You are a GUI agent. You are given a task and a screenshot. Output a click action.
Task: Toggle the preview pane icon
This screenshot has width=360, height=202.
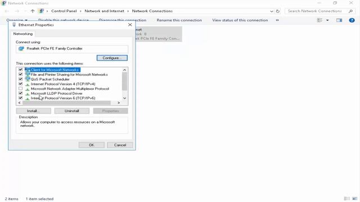click(339, 20)
